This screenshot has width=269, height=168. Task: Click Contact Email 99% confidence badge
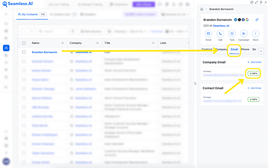pos(253,99)
